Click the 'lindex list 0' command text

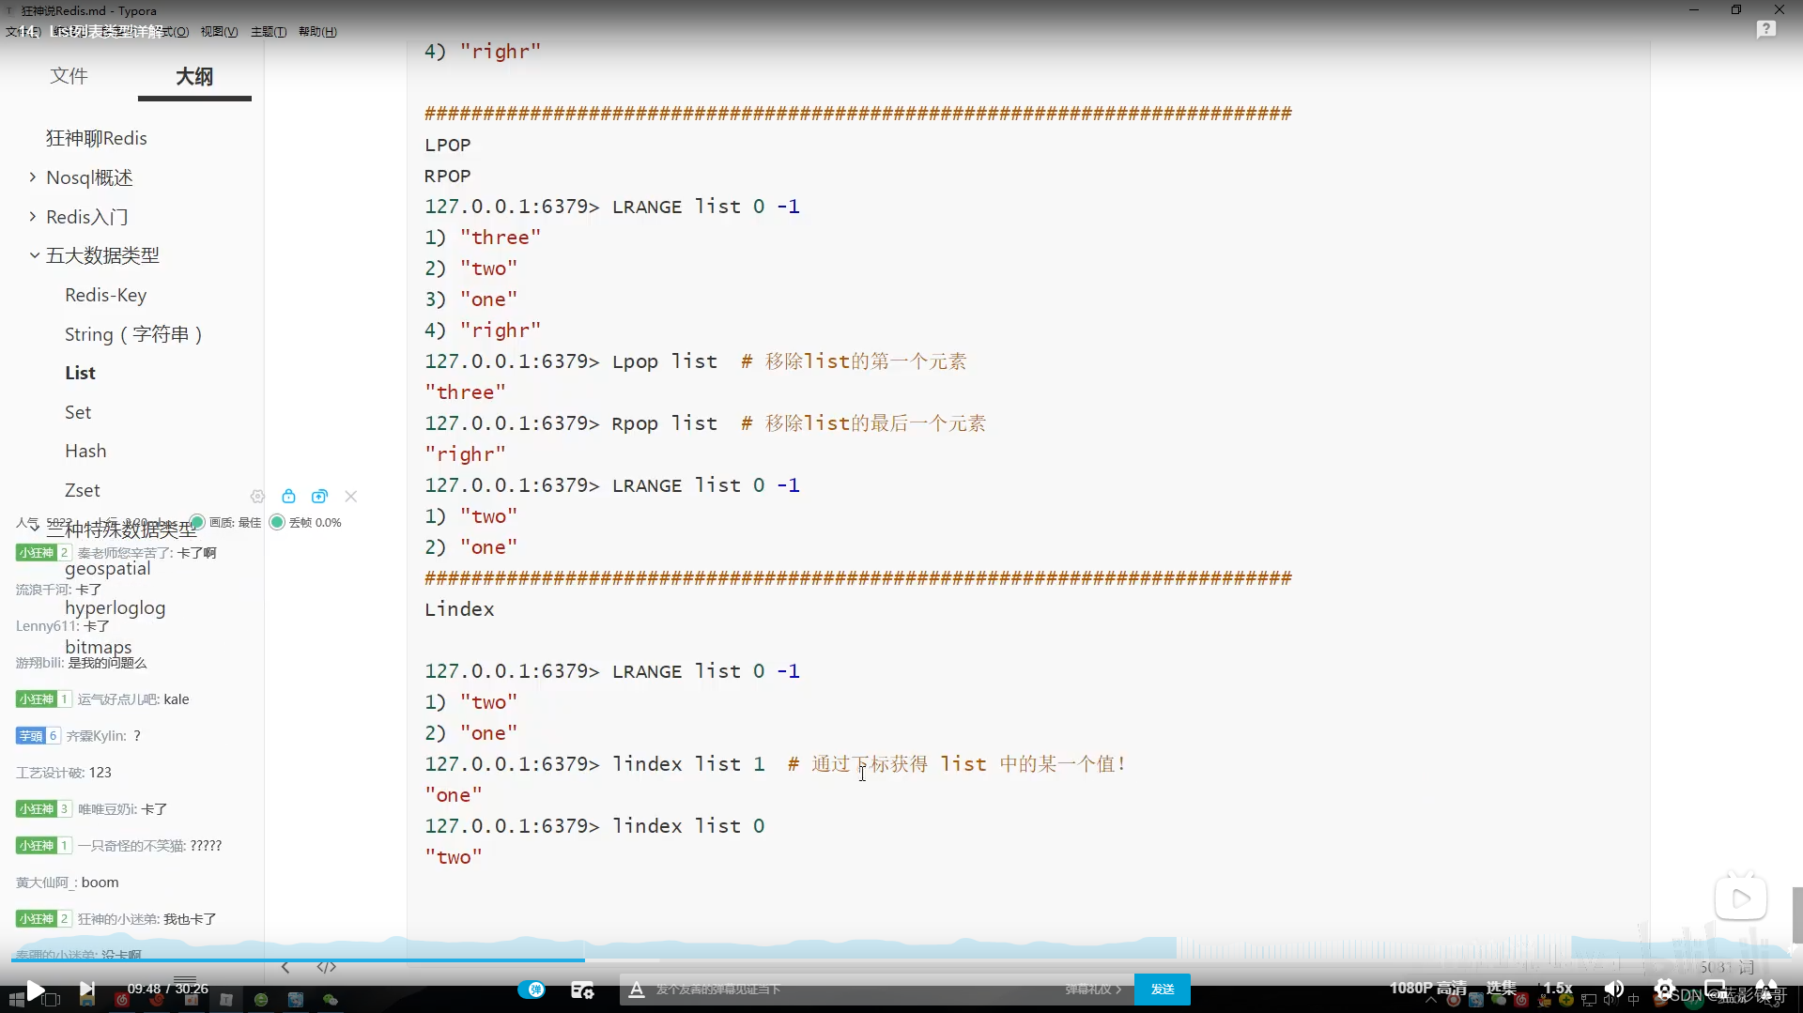point(688,827)
